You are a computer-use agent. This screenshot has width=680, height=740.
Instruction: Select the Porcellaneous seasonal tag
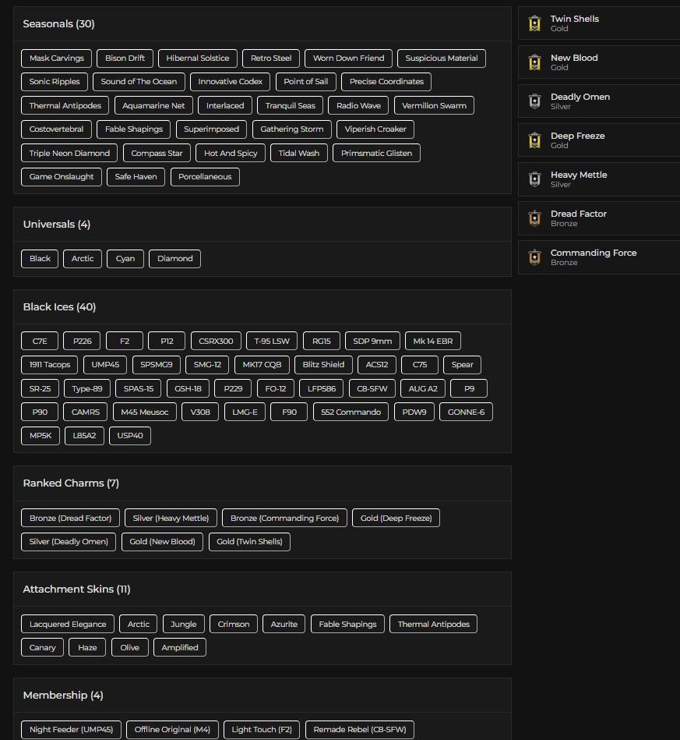(x=205, y=176)
